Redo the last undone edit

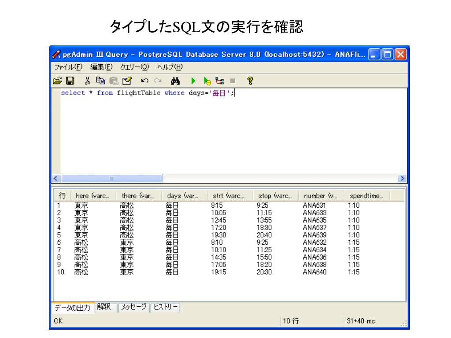[x=158, y=81]
